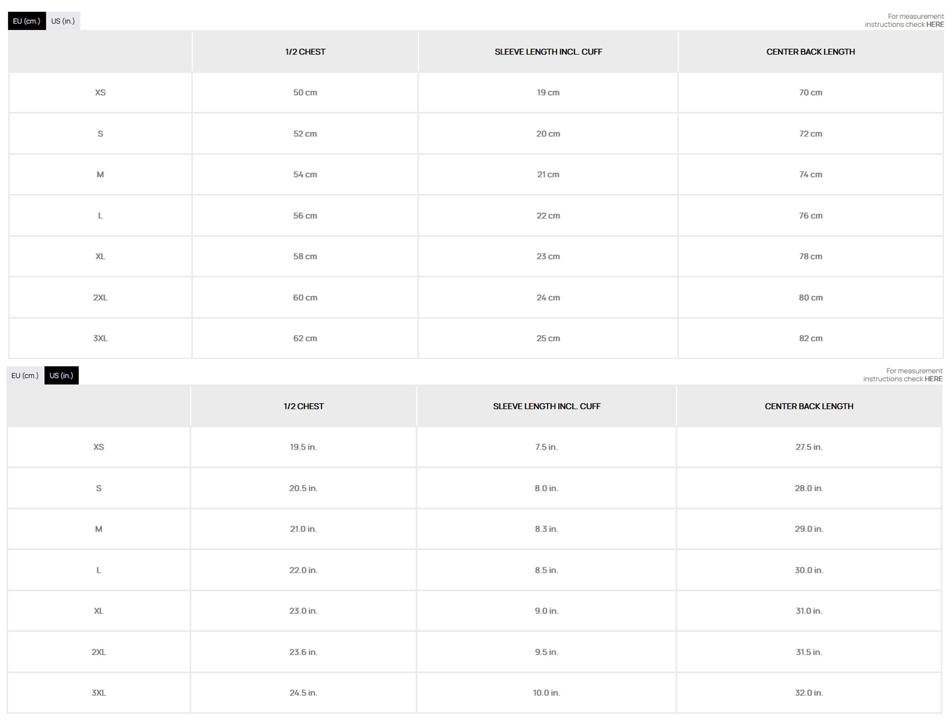Image resolution: width=951 pixels, height=724 pixels.
Task: Select the active US (in.) tab above inches table
Action: coord(61,376)
